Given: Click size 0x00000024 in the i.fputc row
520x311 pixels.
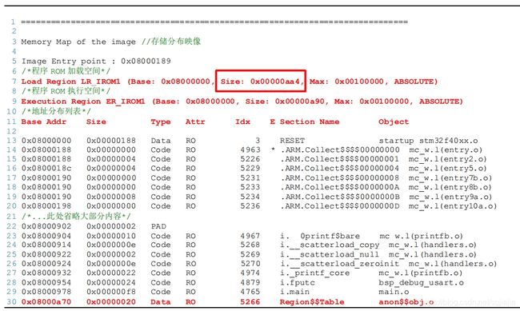Looking at the screenshot, I should tap(111, 283).
